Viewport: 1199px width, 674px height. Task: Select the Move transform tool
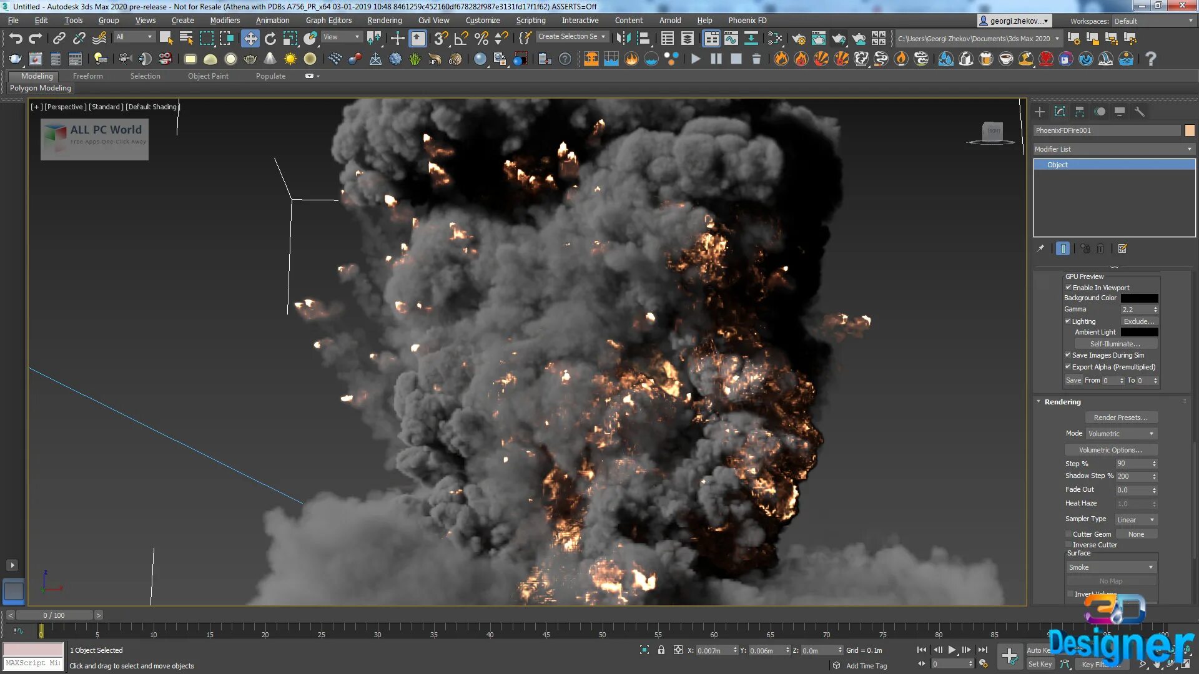tap(250, 39)
